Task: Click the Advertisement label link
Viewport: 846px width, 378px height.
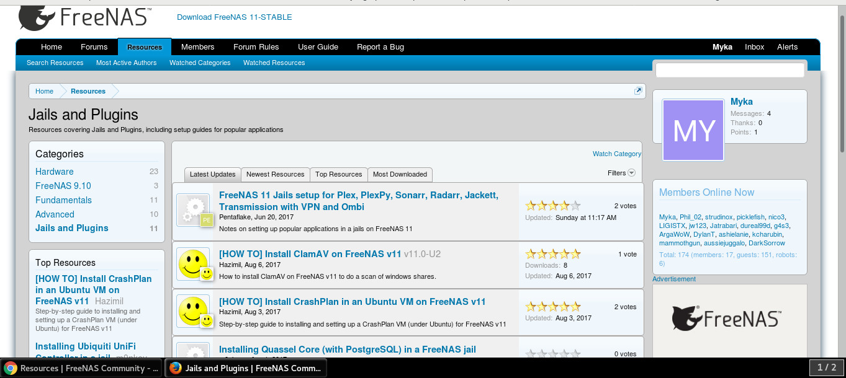Action: click(674, 279)
